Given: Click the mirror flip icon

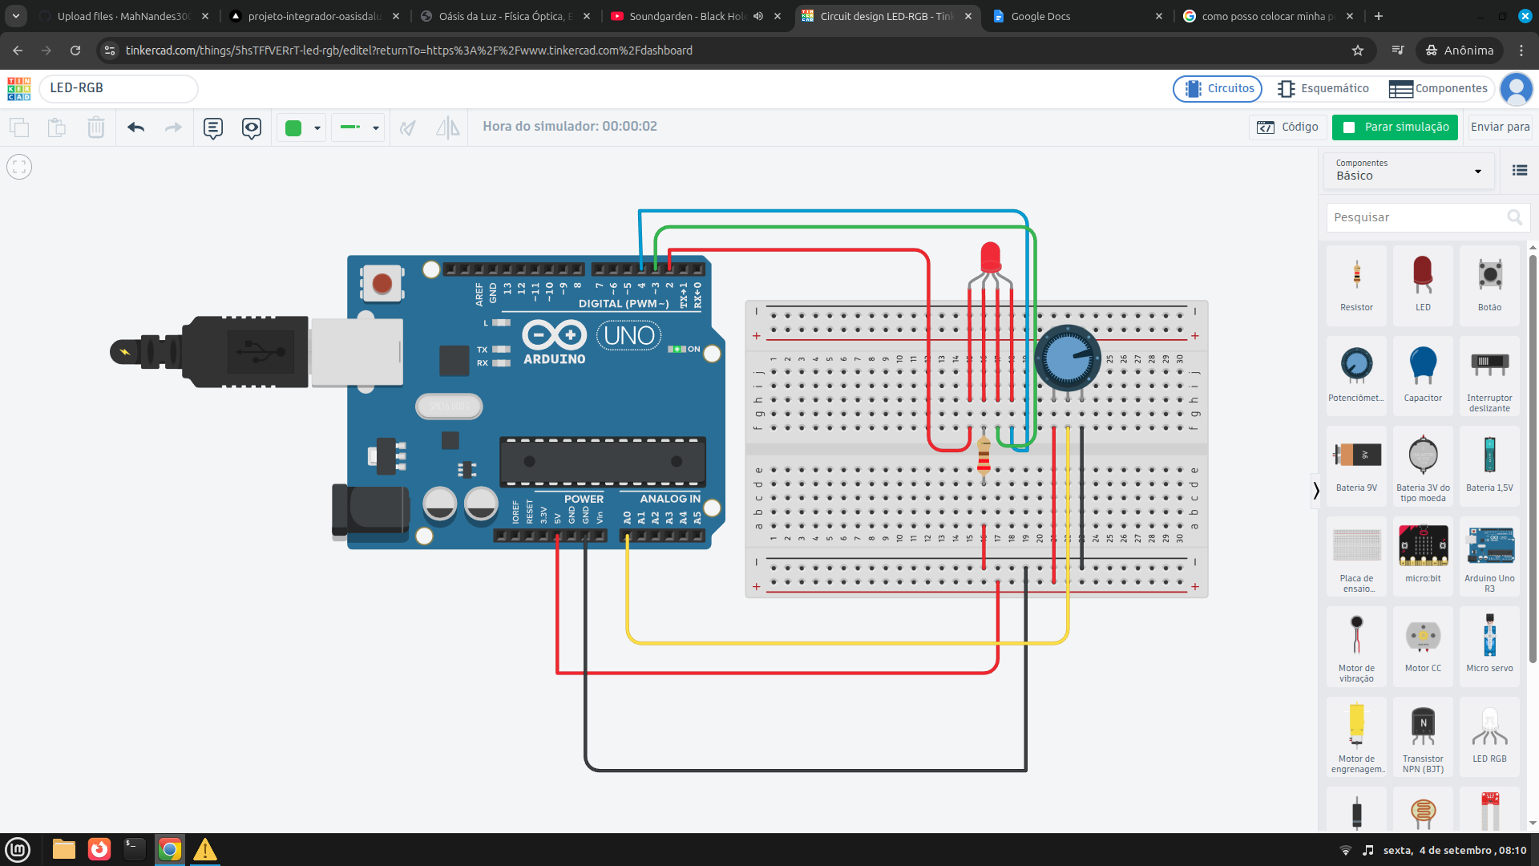Looking at the screenshot, I should 448,127.
